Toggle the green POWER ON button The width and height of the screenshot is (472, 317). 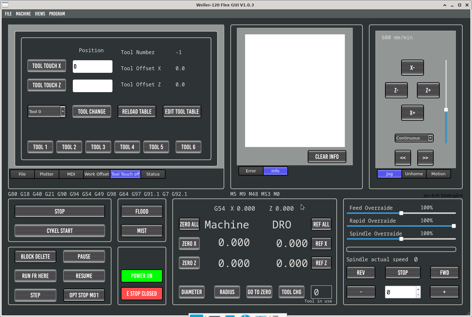point(142,276)
